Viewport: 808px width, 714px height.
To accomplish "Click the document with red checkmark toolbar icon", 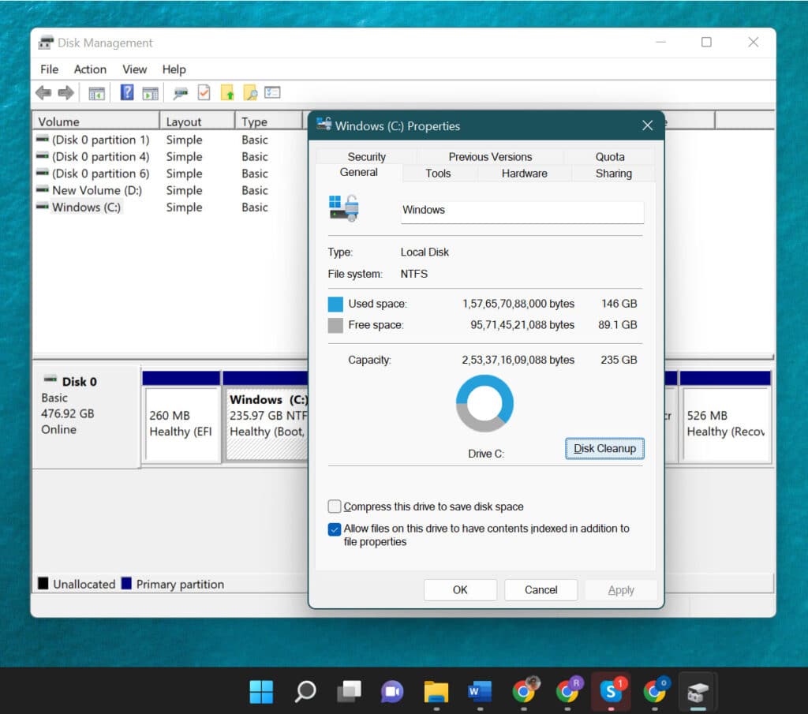I will (x=204, y=93).
